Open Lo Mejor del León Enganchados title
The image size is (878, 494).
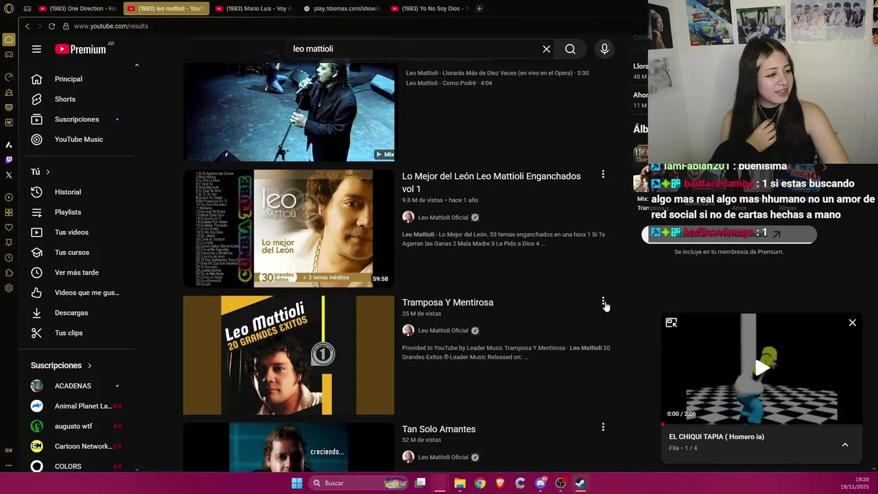(x=491, y=183)
